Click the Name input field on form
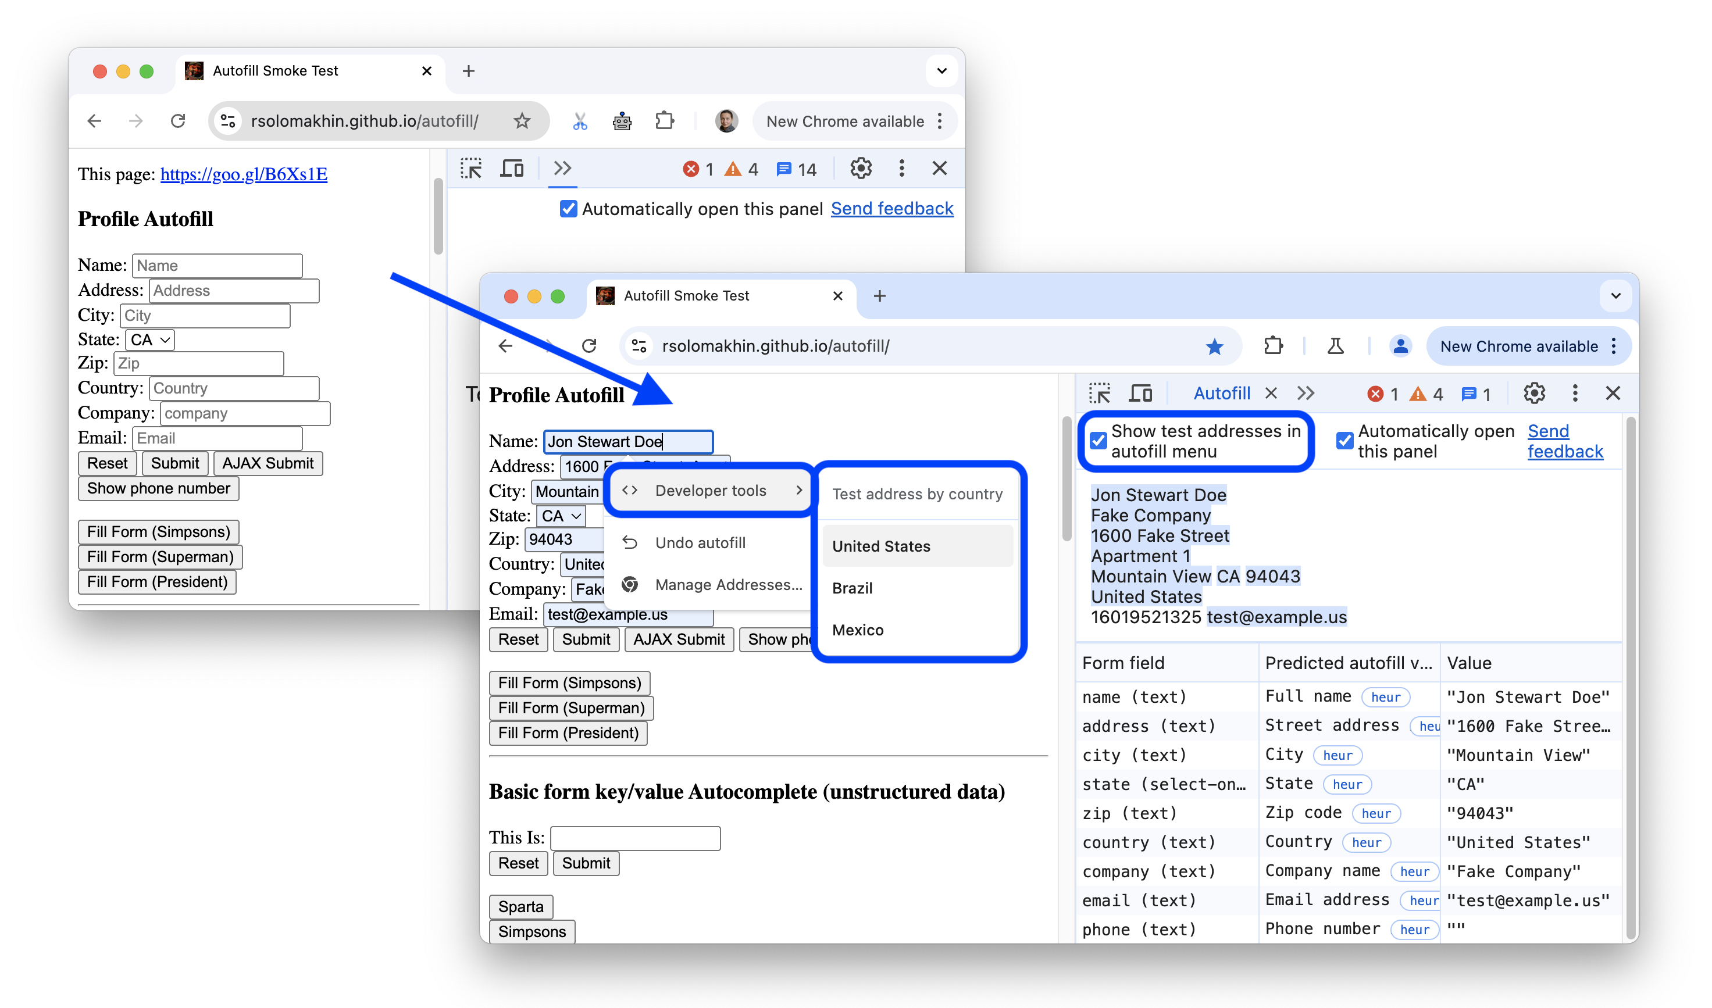This screenshot has height=1008, width=1712. 627,441
